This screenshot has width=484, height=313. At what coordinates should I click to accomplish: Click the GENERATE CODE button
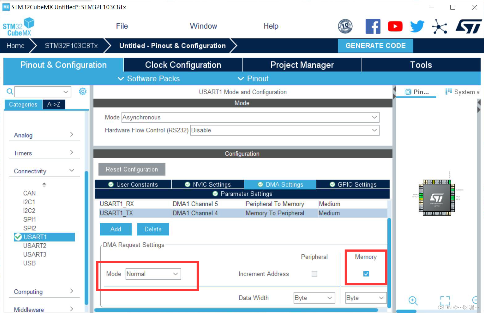375,46
